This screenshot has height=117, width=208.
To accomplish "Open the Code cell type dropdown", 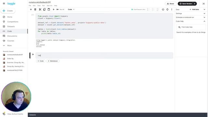I will 71,9.
